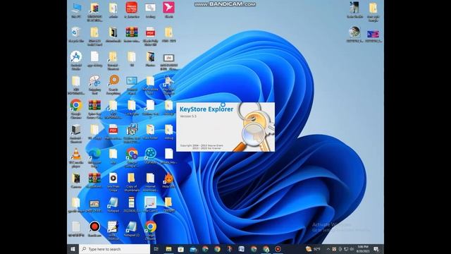This screenshot has width=451, height=254.
Task: Open the Copy of thumbnails folder
Action: (132, 182)
